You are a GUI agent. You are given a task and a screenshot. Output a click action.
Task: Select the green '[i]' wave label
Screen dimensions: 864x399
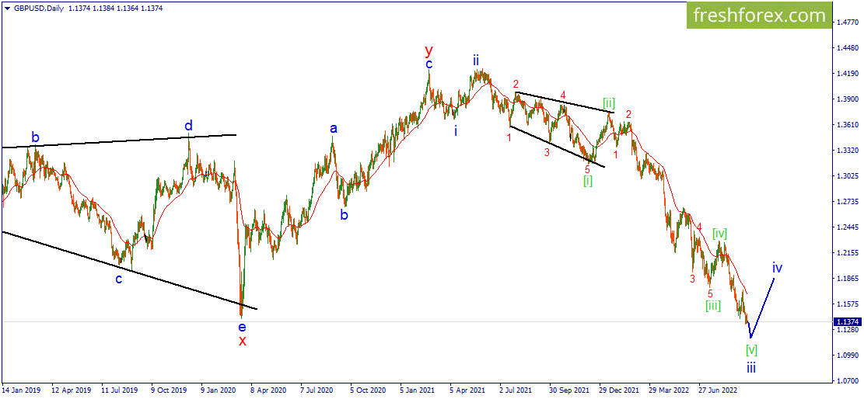tap(588, 181)
